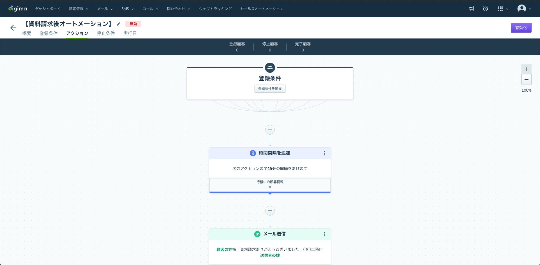Click the 無効 status badge
540x265 pixels.
point(133,24)
